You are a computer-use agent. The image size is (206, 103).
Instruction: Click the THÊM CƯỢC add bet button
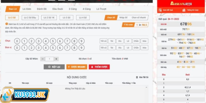tap(99, 67)
